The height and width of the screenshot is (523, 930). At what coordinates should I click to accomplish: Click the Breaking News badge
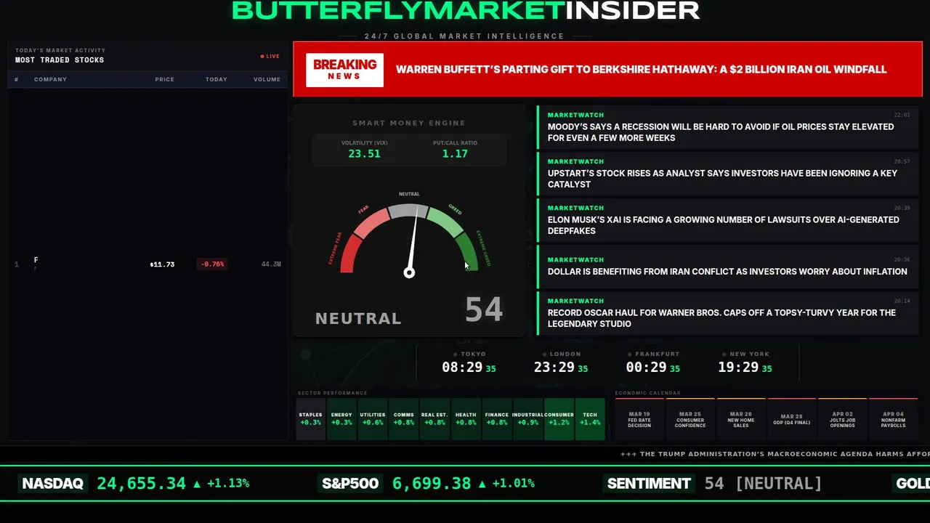(344, 70)
